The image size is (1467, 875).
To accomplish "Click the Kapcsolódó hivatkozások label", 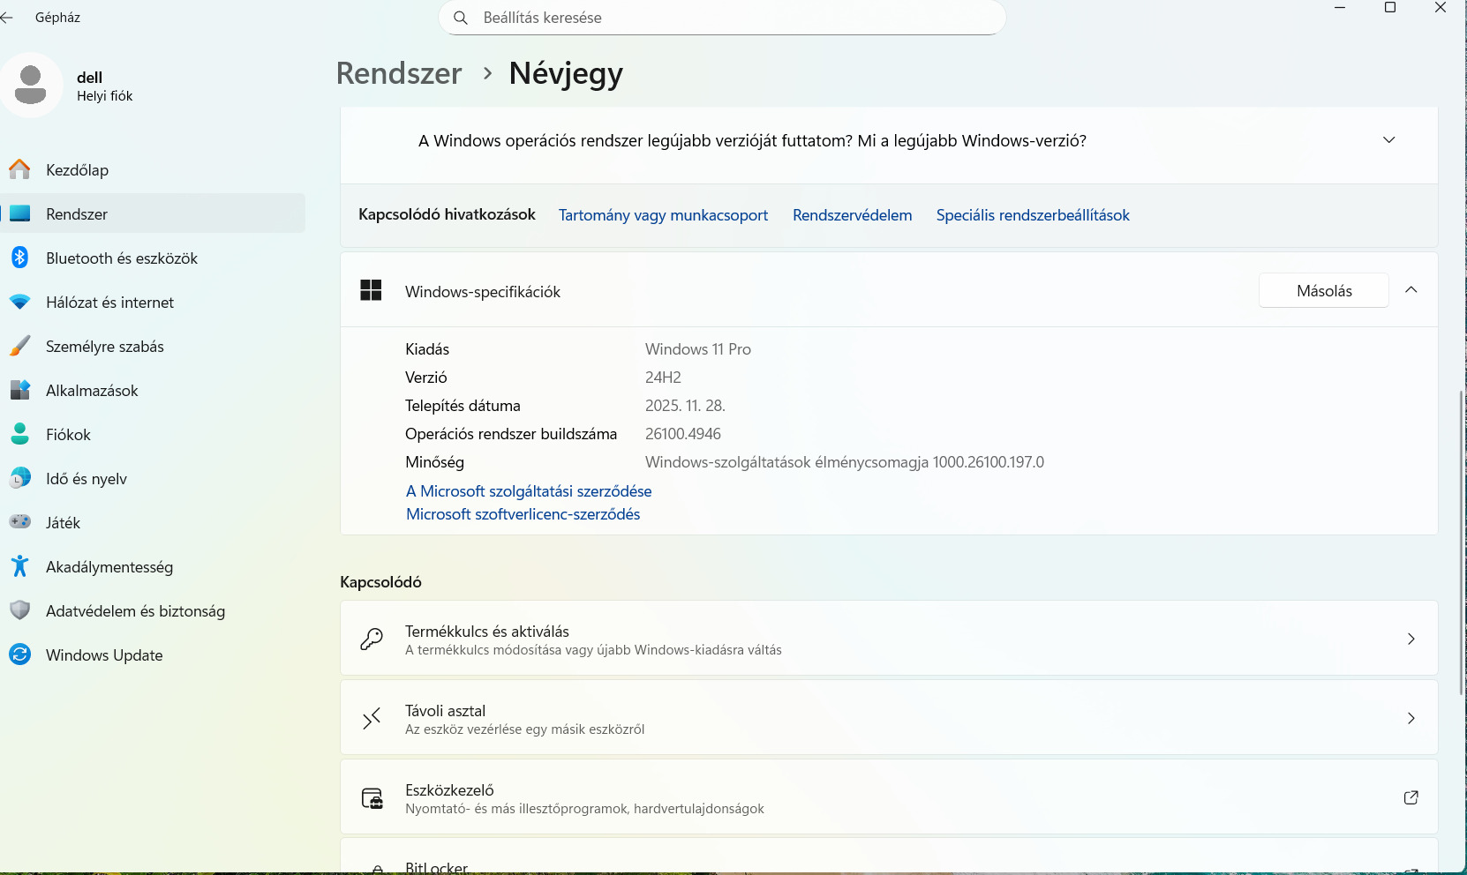I will (x=447, y=214).
